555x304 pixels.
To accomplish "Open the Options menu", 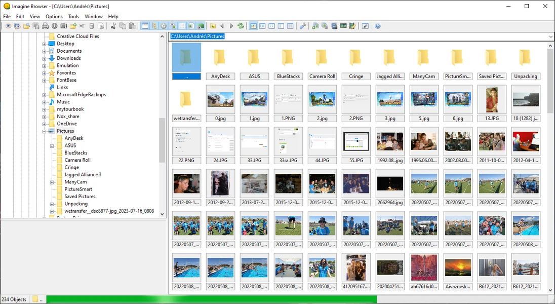I will tap(54, 16).
